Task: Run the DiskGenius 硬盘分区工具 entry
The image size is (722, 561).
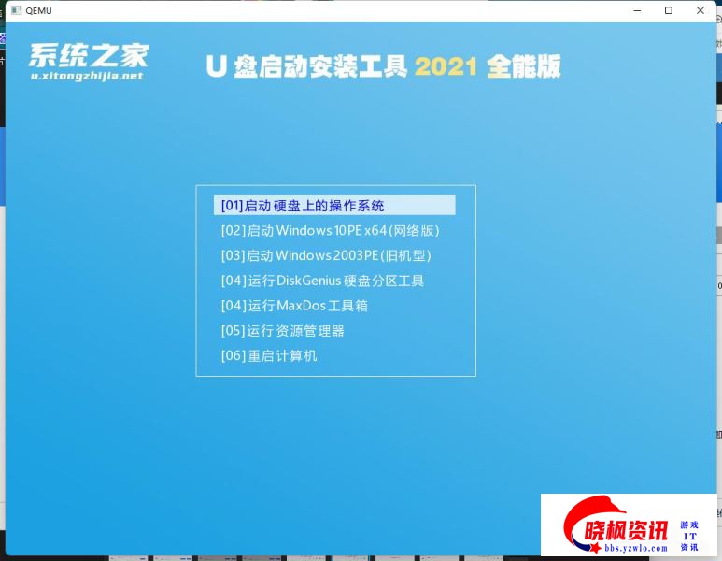Action: pyautogui.click(x=322, y=280)
